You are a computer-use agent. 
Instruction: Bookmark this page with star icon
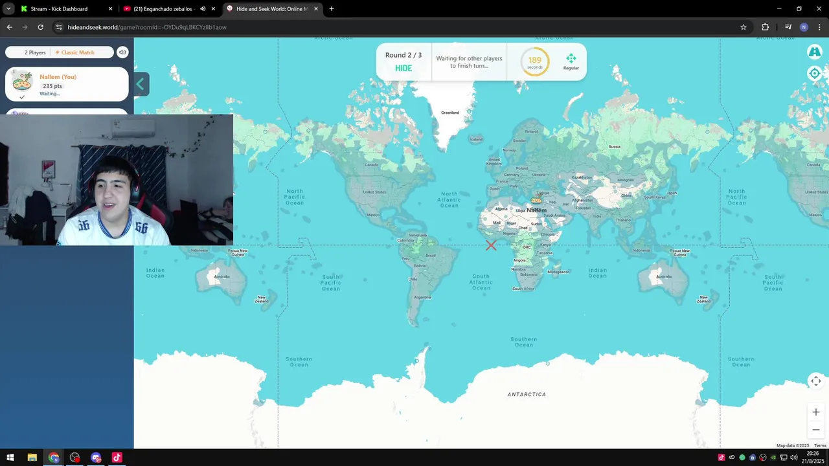click(744, 27)
